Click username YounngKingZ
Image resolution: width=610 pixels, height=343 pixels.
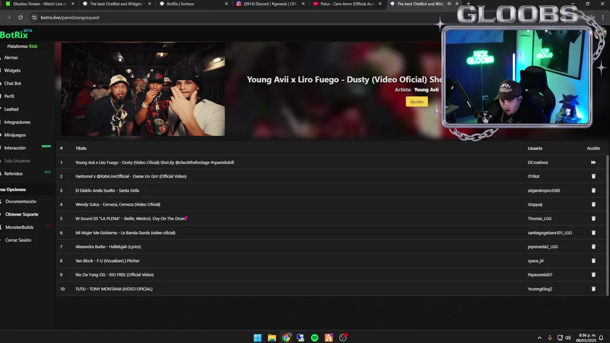coord(540,289)
